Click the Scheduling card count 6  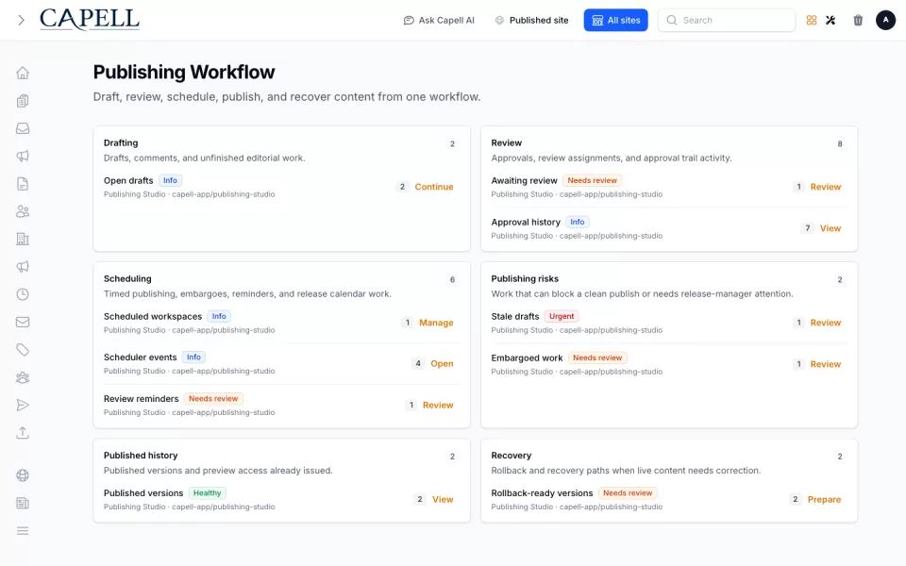pos(452,280)
